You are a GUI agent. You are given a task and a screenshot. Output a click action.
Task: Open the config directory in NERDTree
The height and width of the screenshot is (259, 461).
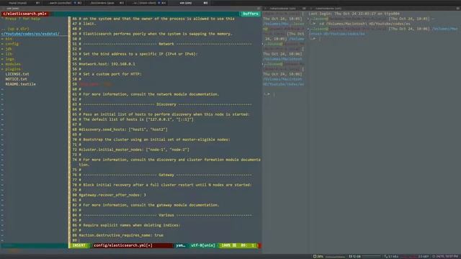12,44
